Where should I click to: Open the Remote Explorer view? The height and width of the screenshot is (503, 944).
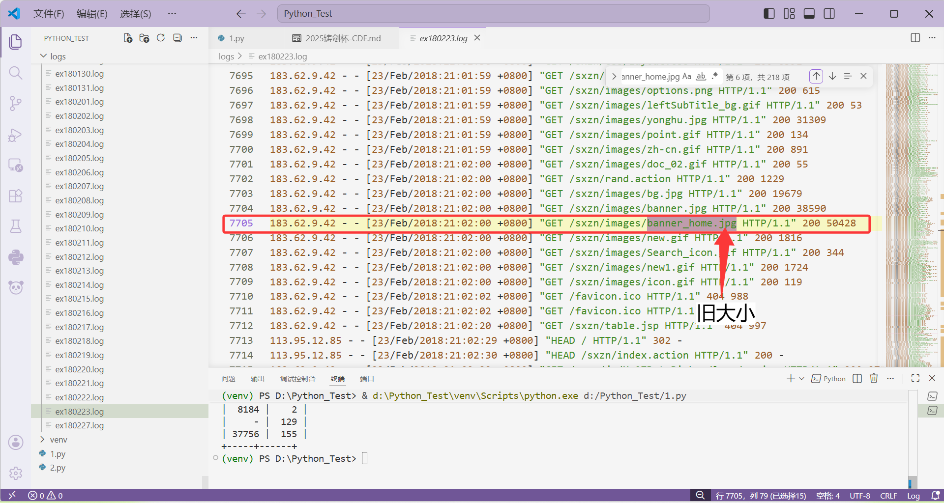click(x=16, y=166)
